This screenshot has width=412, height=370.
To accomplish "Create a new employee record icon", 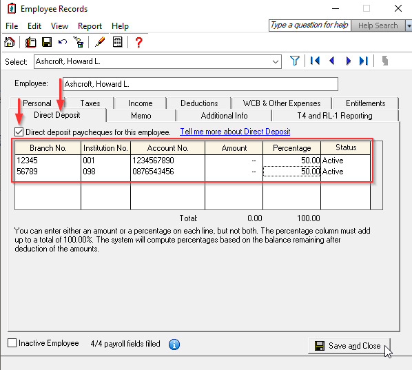I will coord(30,42).
